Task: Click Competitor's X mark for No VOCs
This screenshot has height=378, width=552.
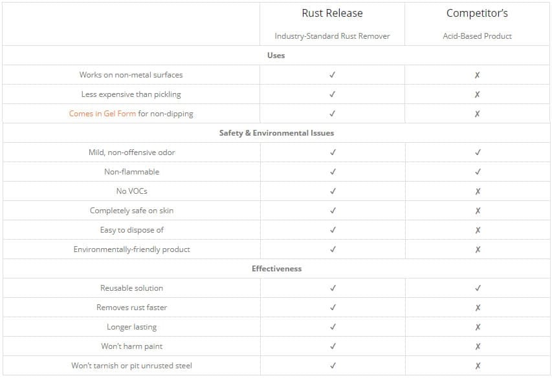Action: (478, 191)
